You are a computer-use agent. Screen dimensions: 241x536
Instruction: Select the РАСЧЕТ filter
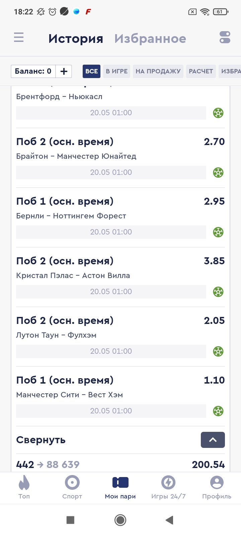(x=201, y=71)
